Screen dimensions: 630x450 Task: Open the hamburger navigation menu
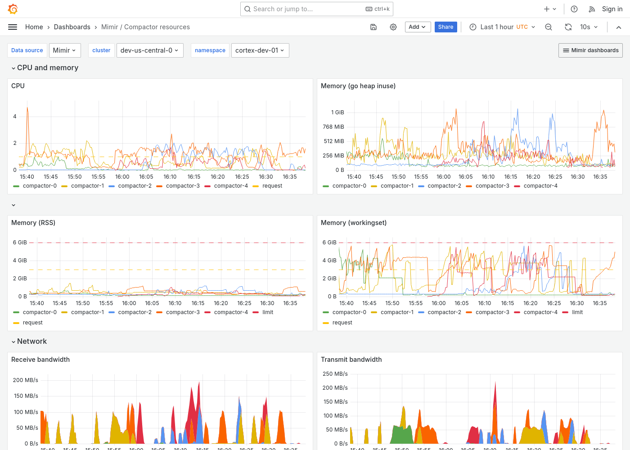(13, 27)
